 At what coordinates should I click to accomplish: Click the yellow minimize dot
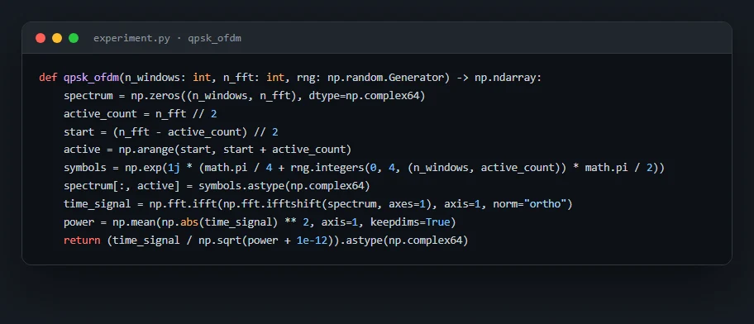click(x=57, y=38)
